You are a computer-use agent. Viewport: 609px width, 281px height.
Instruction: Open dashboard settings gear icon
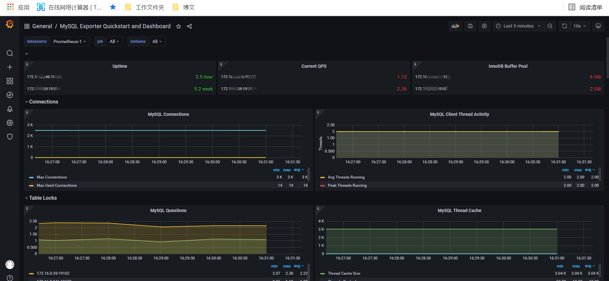point(484,26)
